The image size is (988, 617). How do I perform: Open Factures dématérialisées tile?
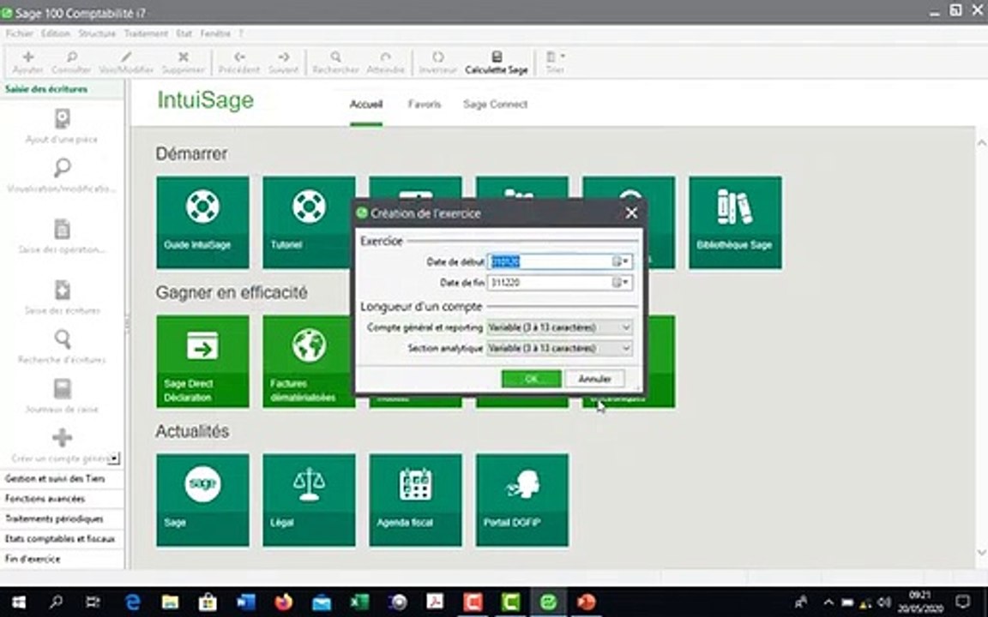pos(309,362)
